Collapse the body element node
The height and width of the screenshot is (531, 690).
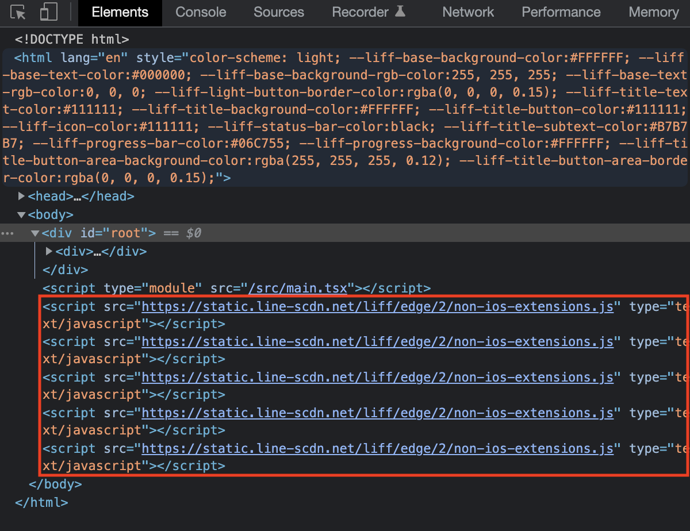tap(21, 214)
